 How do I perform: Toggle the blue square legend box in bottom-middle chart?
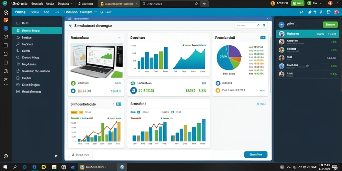pos(139,112)
